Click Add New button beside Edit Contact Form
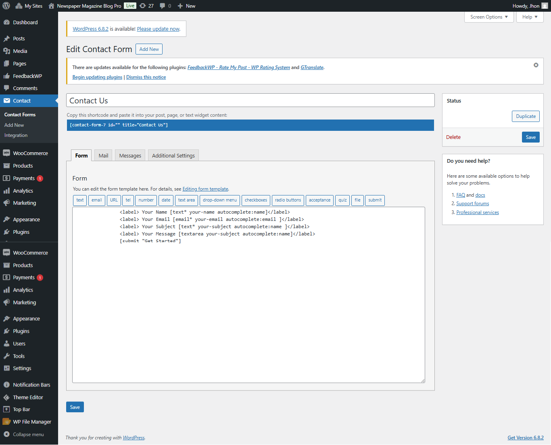Viewport: 551px width, 445px height. (149, 49)
